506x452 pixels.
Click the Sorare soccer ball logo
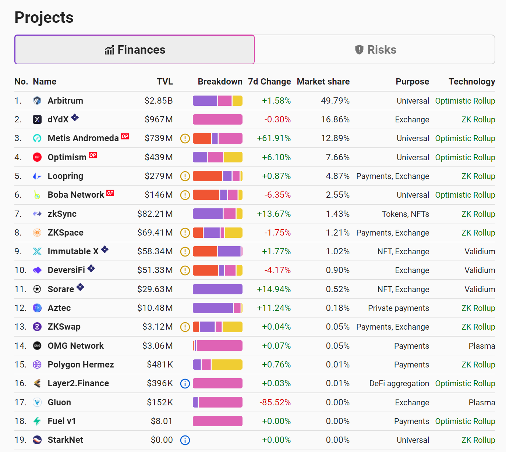click(x=37, y=289)
